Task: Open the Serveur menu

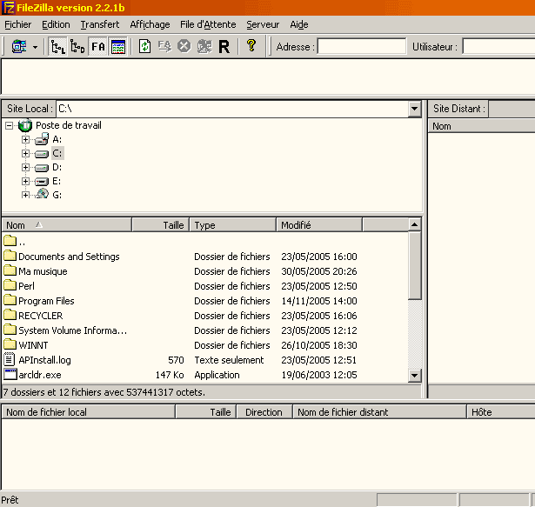Action: (x=263, y=24)
